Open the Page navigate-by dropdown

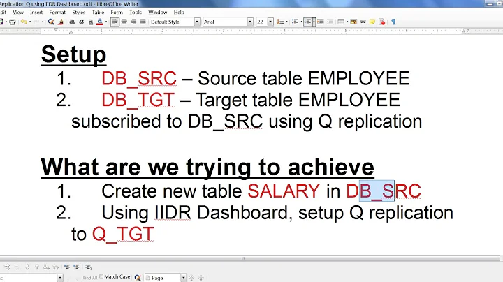[x=183, y=278]
